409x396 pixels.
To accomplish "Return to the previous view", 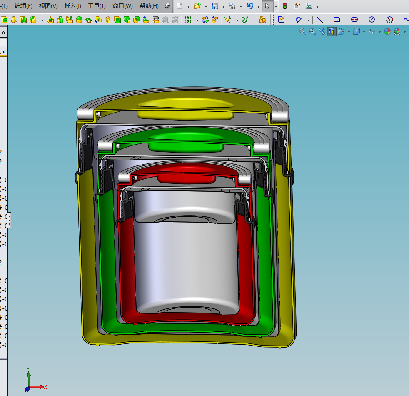I will coord(322,32).
